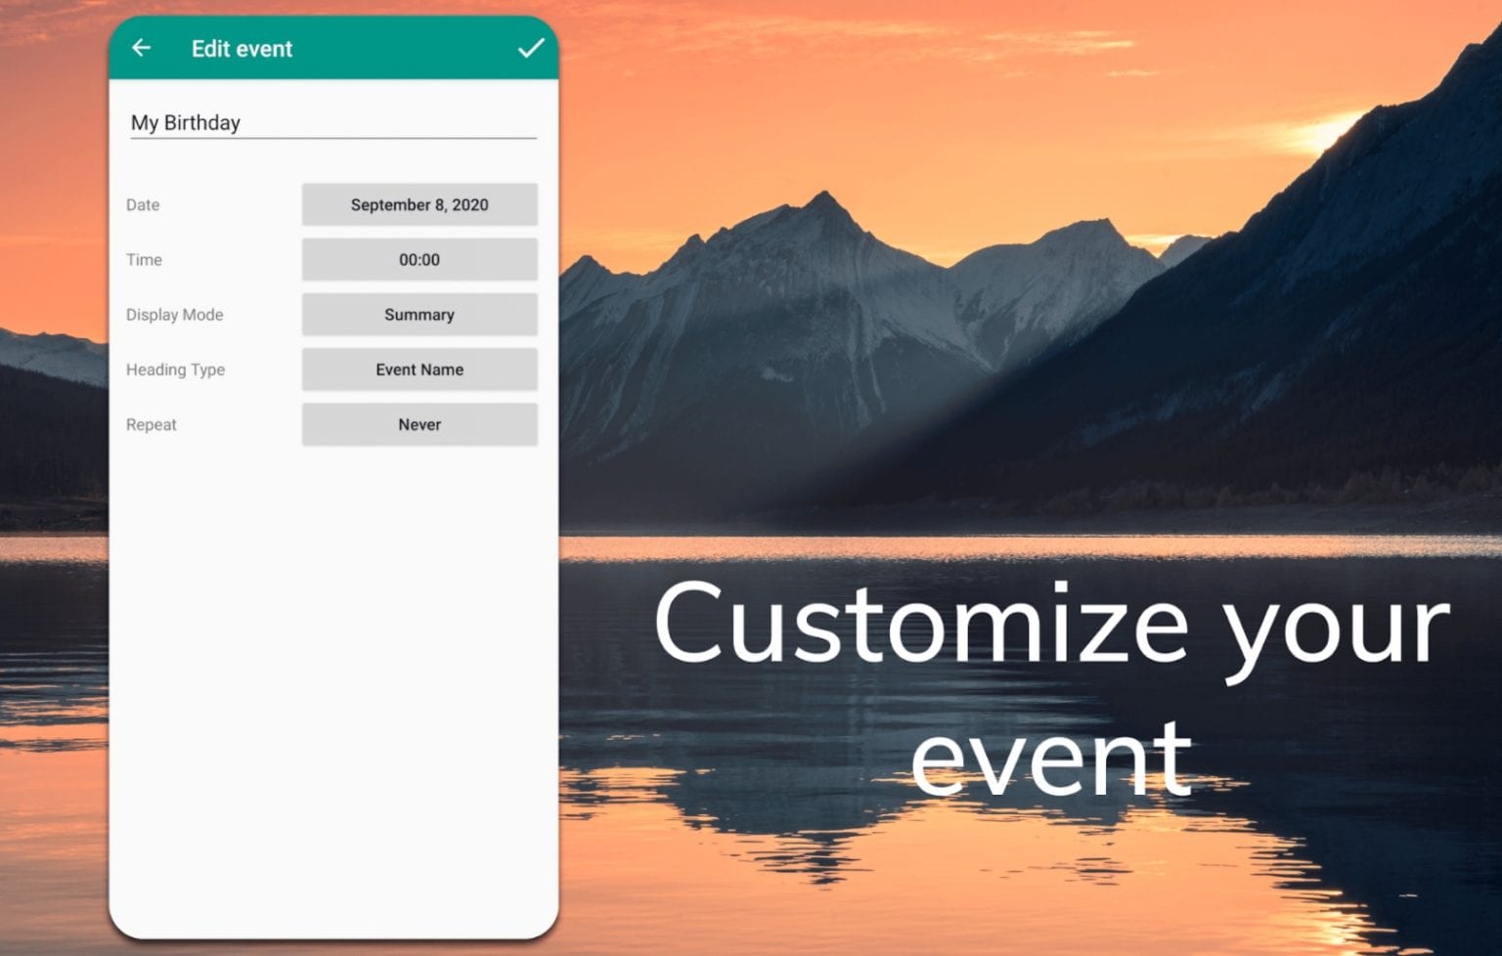The width and height of the screenshot is (1502, 956).
Task: Click the Edit event title text
Action: (242, 49)
